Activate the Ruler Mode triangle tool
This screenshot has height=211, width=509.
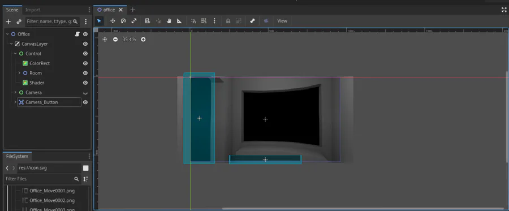[x=179, y=21]
